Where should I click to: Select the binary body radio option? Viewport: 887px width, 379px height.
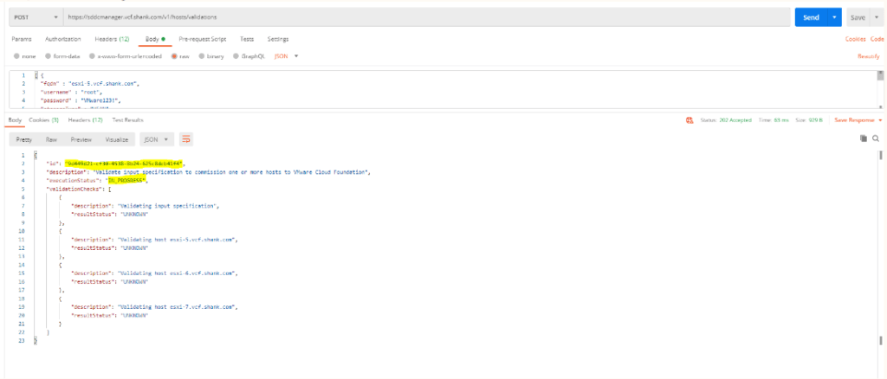pyautogui.click(x=202, y=56)
